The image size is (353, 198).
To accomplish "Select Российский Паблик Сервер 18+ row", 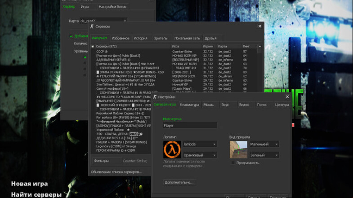I will point(121,113).
